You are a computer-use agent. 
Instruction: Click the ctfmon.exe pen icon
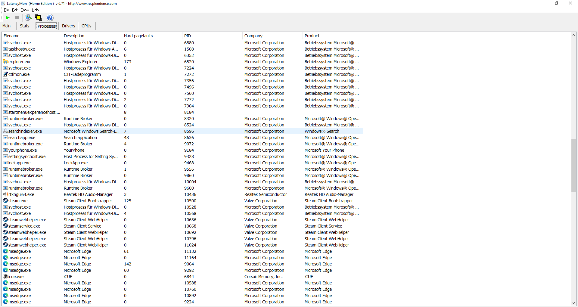tap(5, 74)
